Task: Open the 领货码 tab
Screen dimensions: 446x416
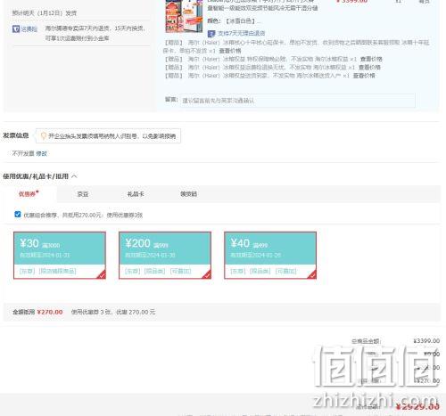Action: pyautogui.click(x=188, y=194)
